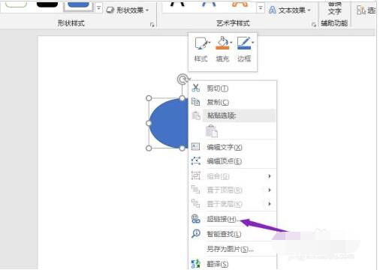Expand the shape styles gallery arrow

(x=98, y=8)
